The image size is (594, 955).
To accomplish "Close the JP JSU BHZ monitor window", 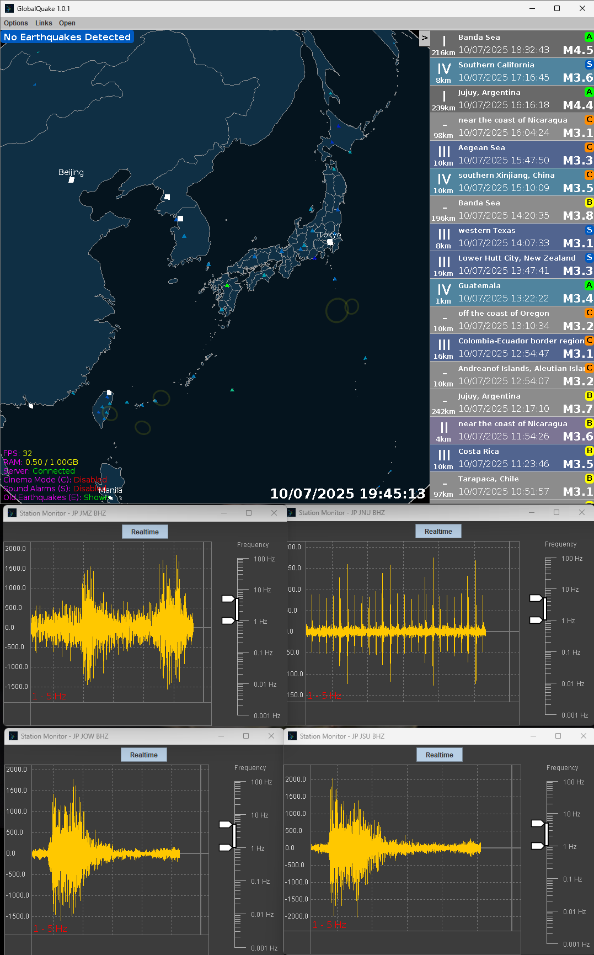I will click(x=584, y=736).
